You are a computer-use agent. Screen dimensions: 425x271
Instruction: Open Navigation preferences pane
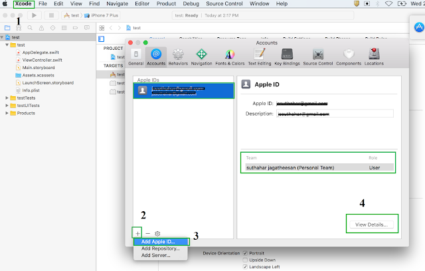pyautogui.click(x=201, y=57)
